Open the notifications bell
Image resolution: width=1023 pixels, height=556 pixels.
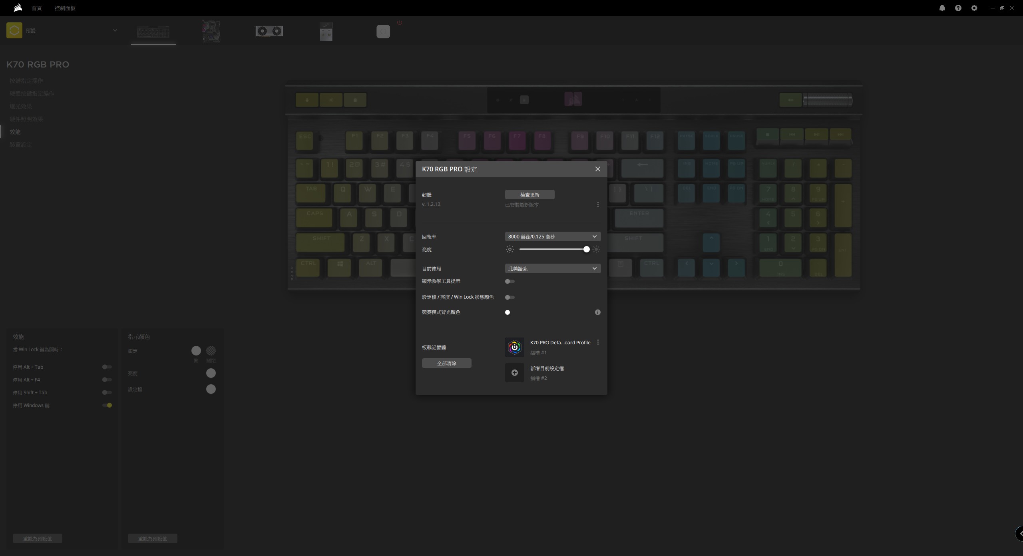[x=942, y=8]
